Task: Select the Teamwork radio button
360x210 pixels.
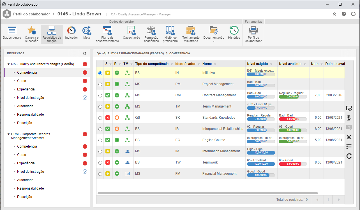Action: coord(100,163)
